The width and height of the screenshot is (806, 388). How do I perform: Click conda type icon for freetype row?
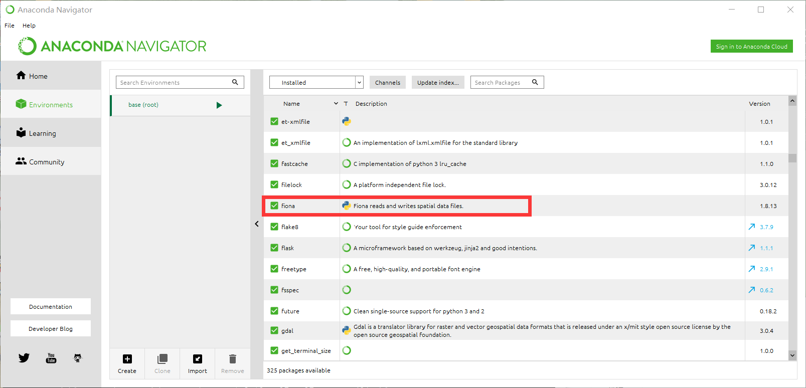[347, 269]
